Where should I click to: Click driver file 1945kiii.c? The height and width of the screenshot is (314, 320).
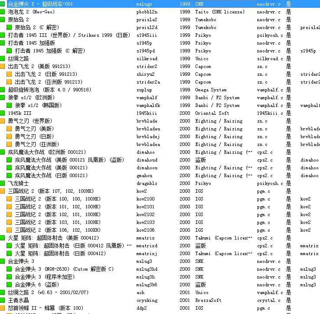point(270,113)
